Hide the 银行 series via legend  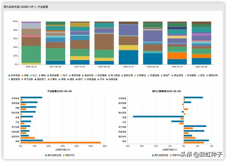tap(79, 79)
